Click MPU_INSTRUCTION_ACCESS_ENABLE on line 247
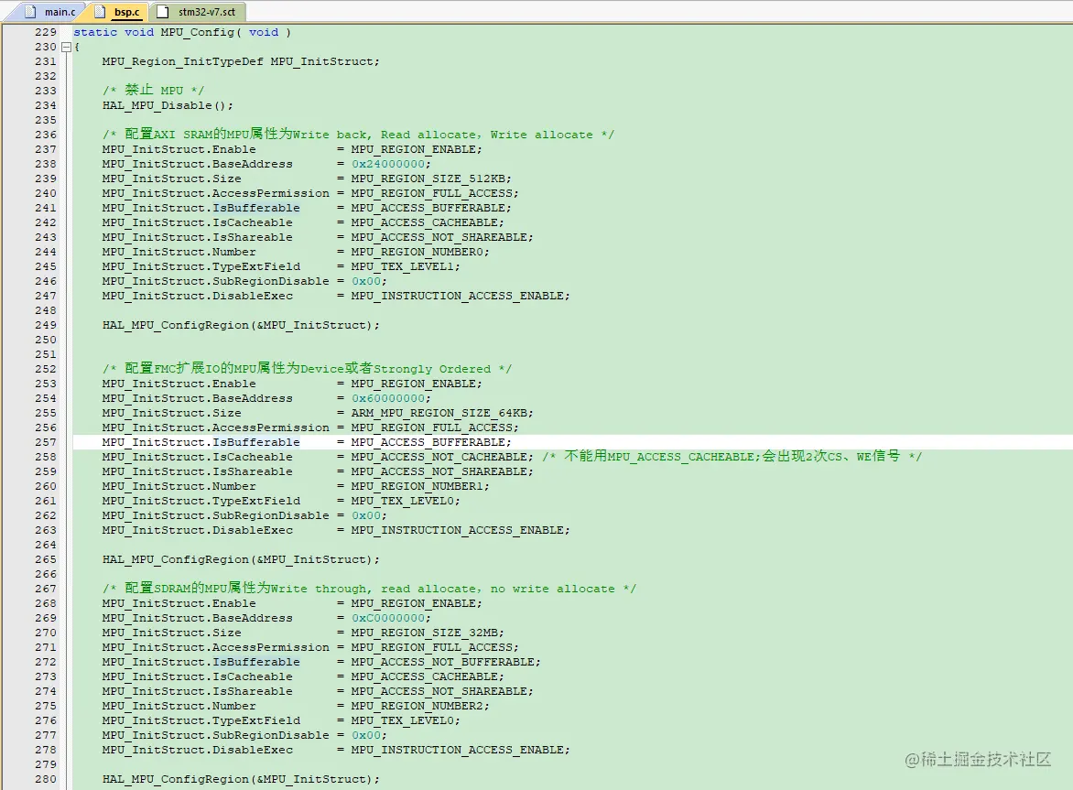This screenshot has height=790, width=1073. pos(457,297)
